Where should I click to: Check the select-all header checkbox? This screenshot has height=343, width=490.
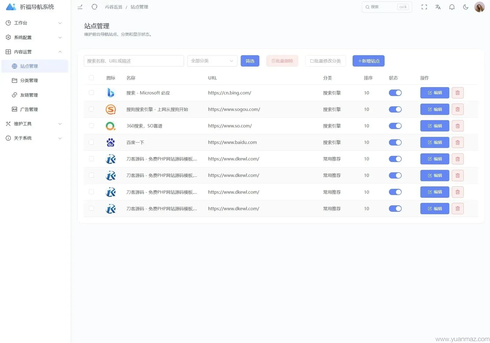[x=91, y=78]
